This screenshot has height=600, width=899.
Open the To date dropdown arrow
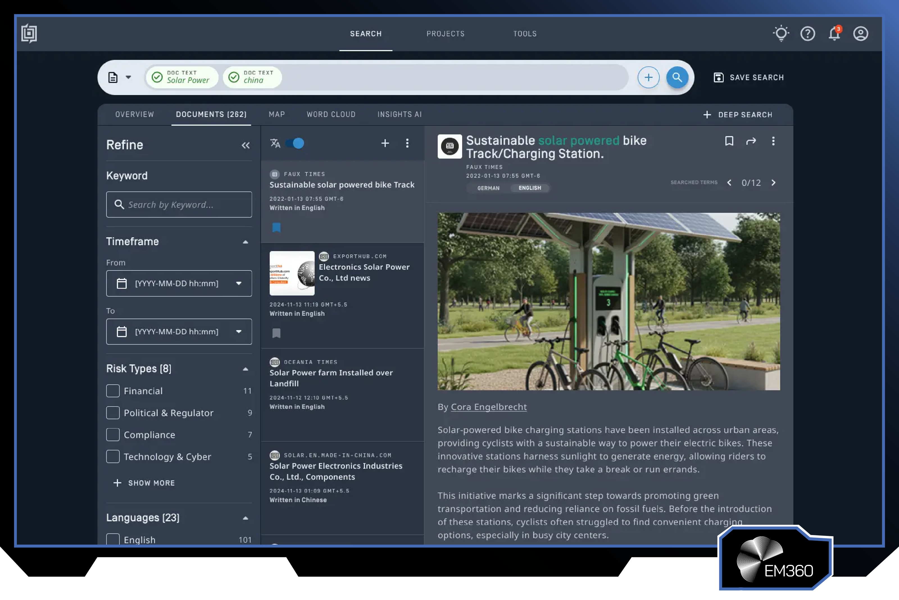click(x=239, y=332)
